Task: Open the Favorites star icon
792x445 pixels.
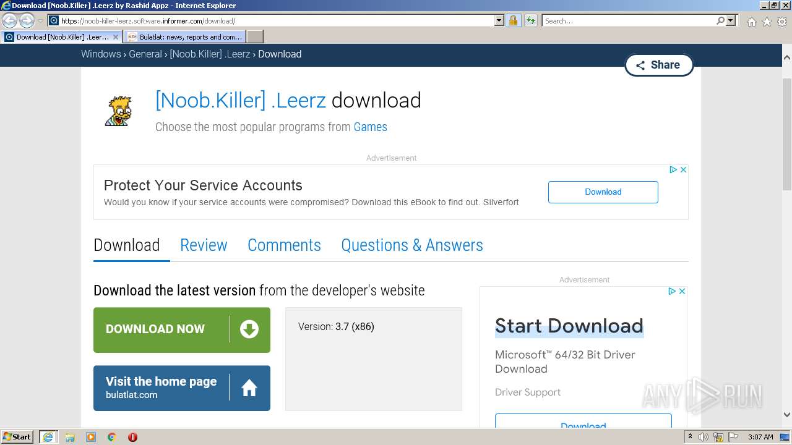Action: point(767,22)
